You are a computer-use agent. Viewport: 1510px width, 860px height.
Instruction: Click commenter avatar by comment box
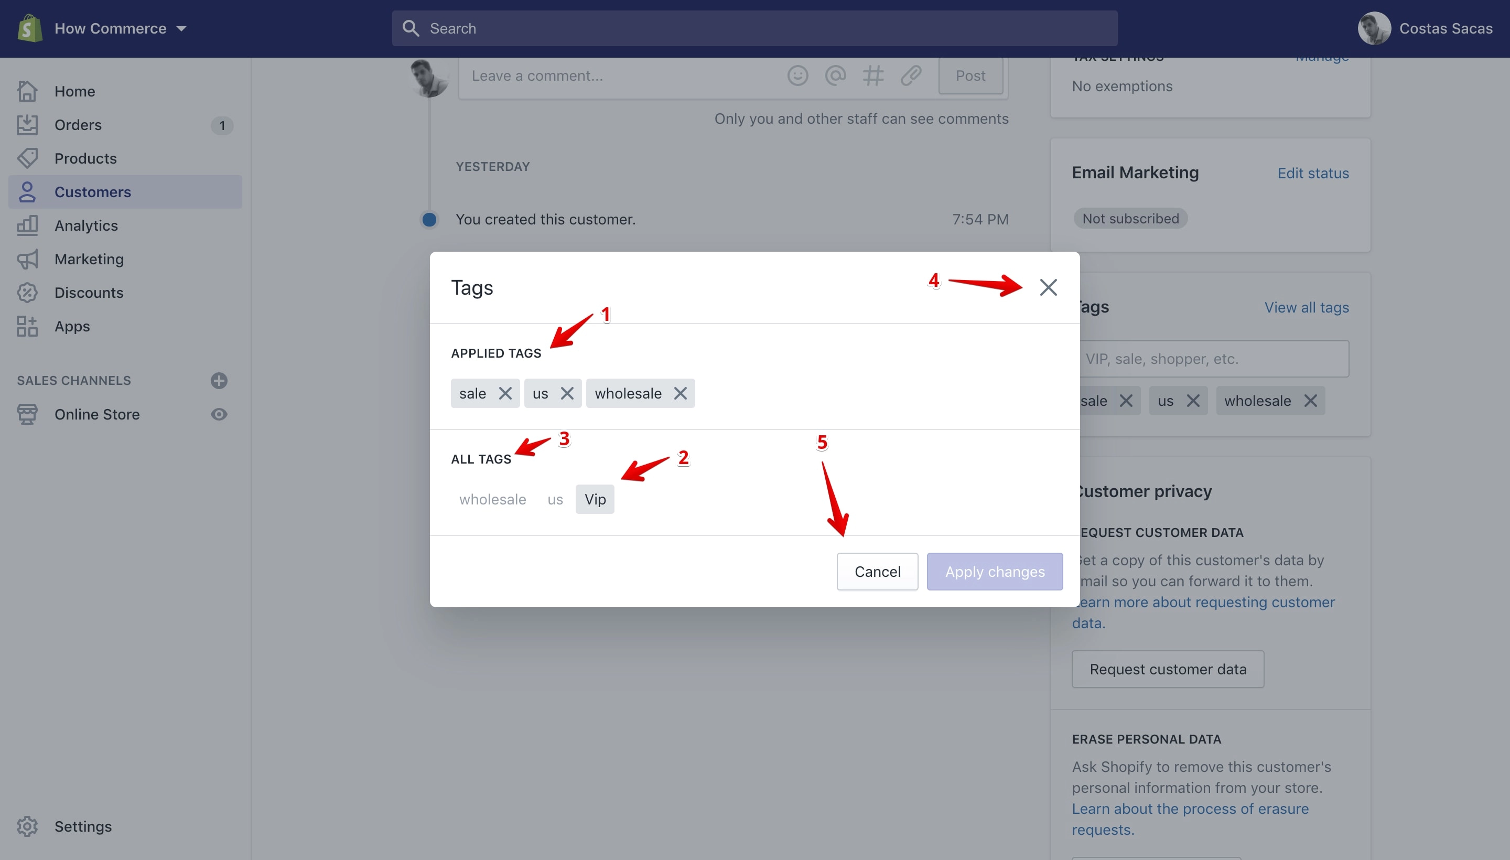point(430,78)
